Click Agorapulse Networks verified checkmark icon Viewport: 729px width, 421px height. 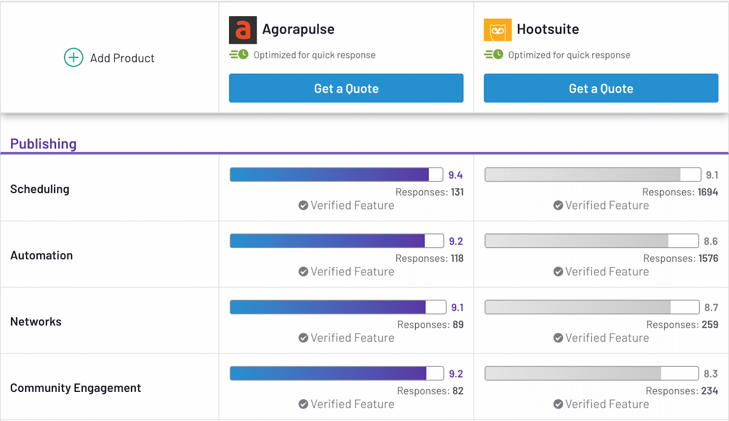(x=303, y=338)
